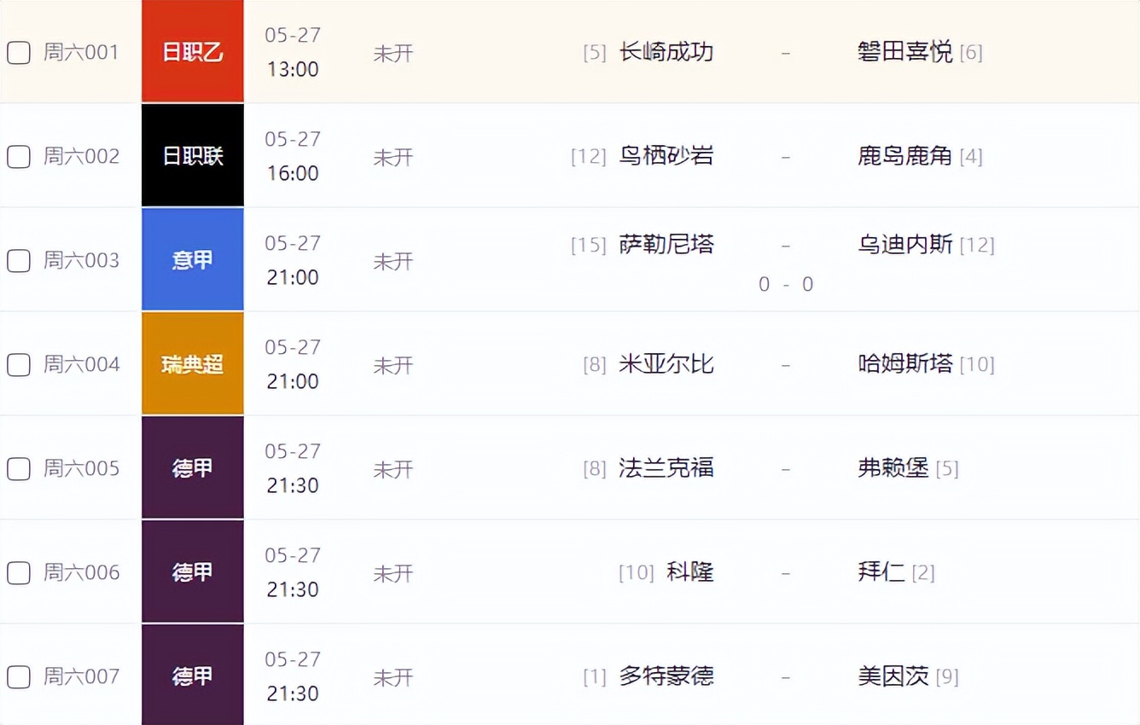
Task: Check the box for match 周六001
Action: coord(18,52)
